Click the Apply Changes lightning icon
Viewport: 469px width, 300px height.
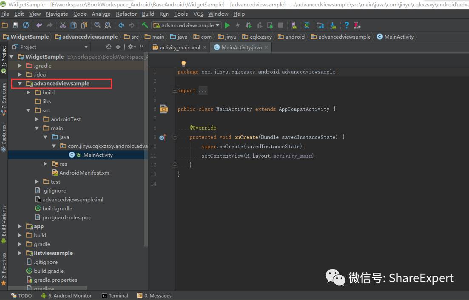pyautogui.click(x=238, y=25)
